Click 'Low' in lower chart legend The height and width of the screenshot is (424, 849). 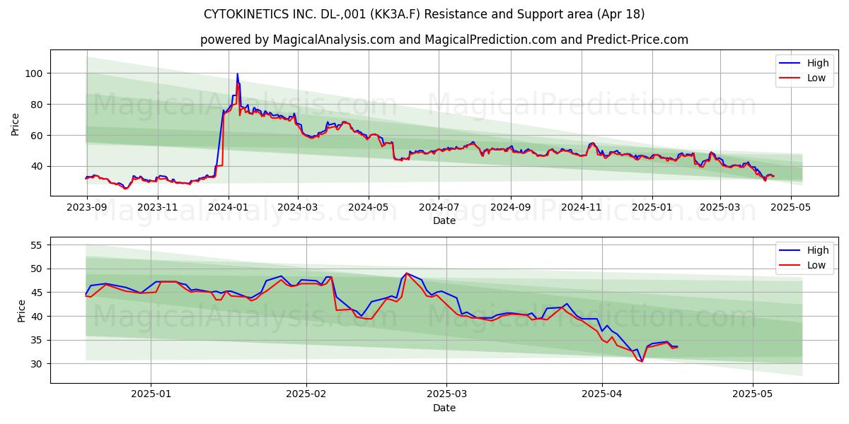point(816,265)
